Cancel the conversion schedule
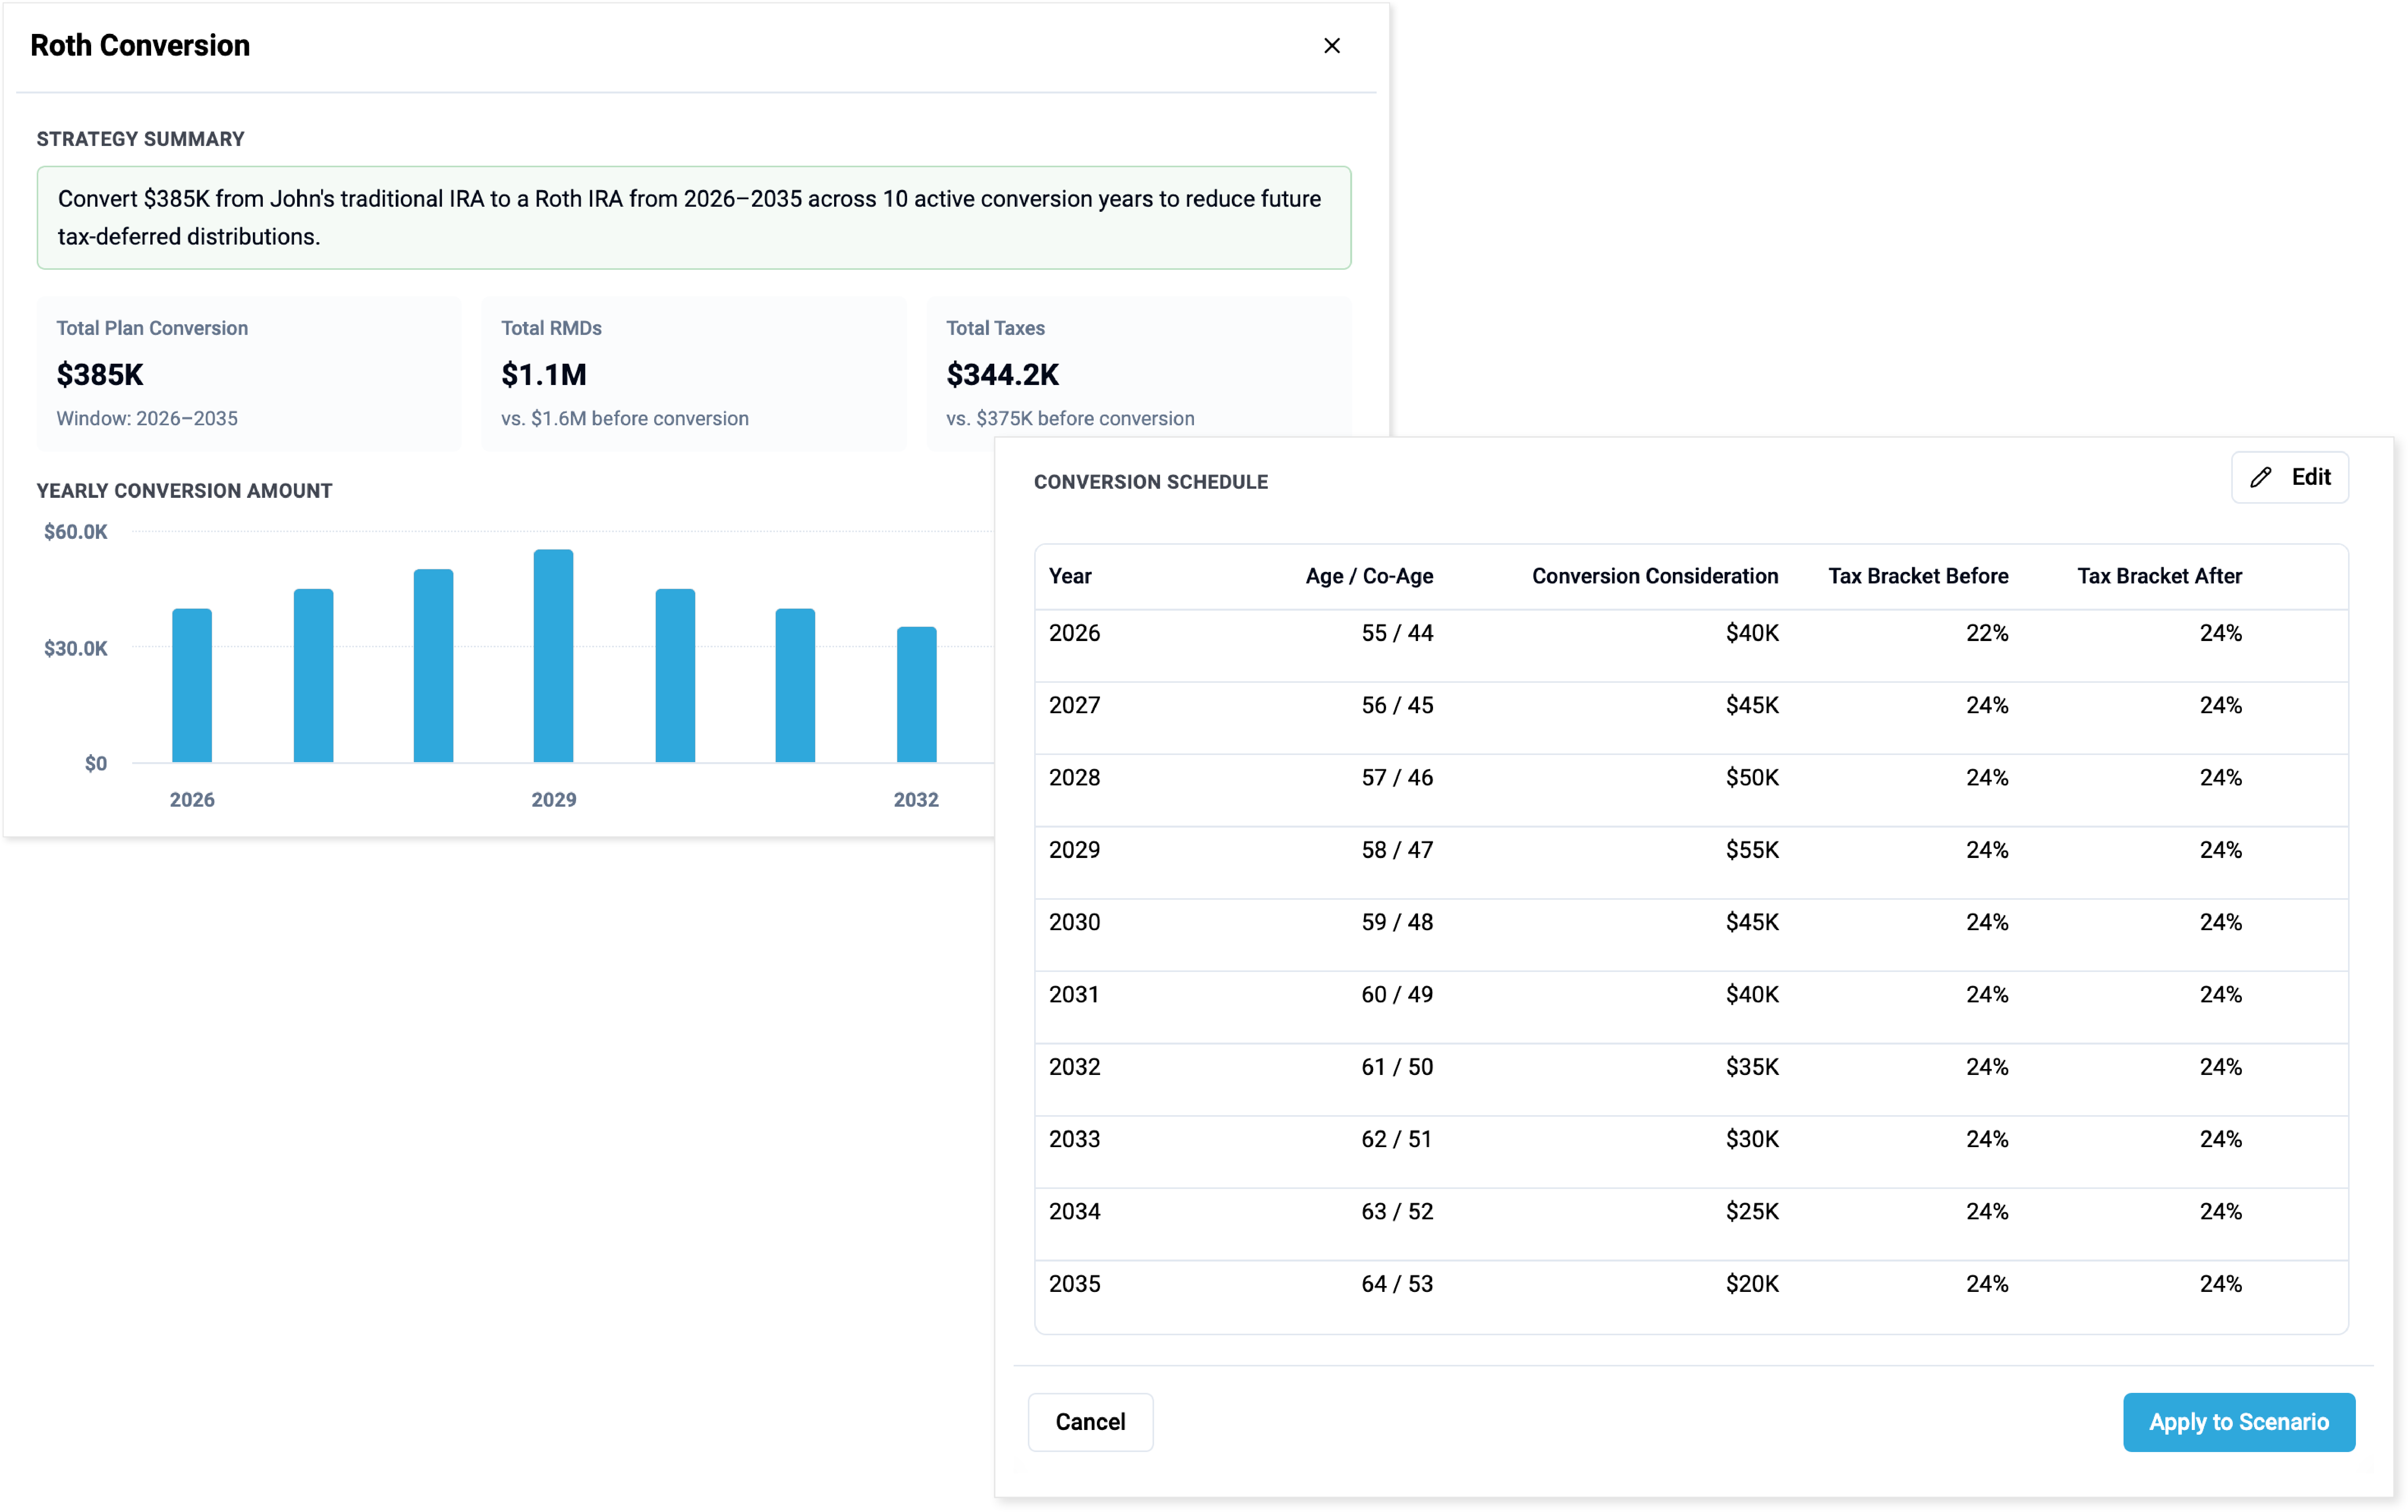The height and width of the screenshot is (1512, 2408). 1090,1422
